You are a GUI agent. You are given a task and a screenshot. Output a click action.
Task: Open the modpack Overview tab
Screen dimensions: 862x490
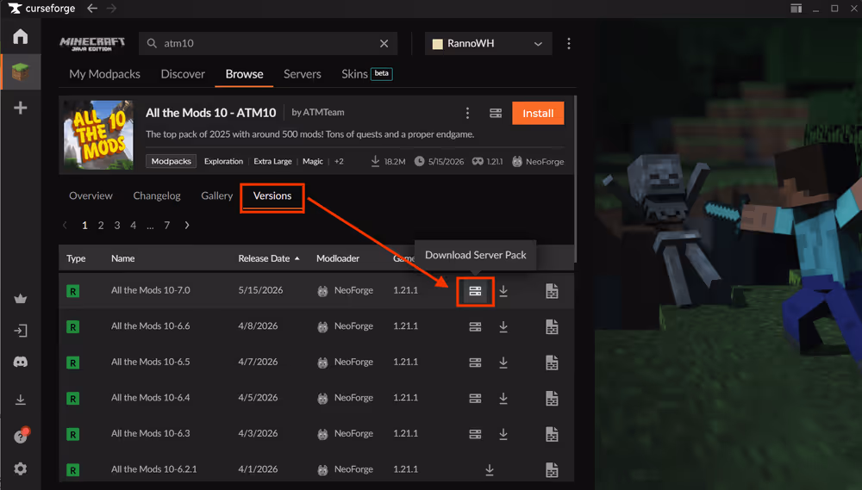tap(91, 195)
